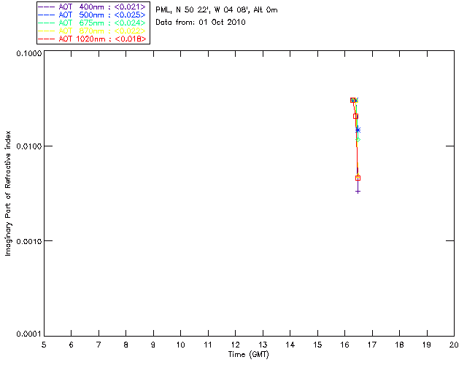
Task: Click the AOT 1020nm legend entry
Action: tap(92, 39)
